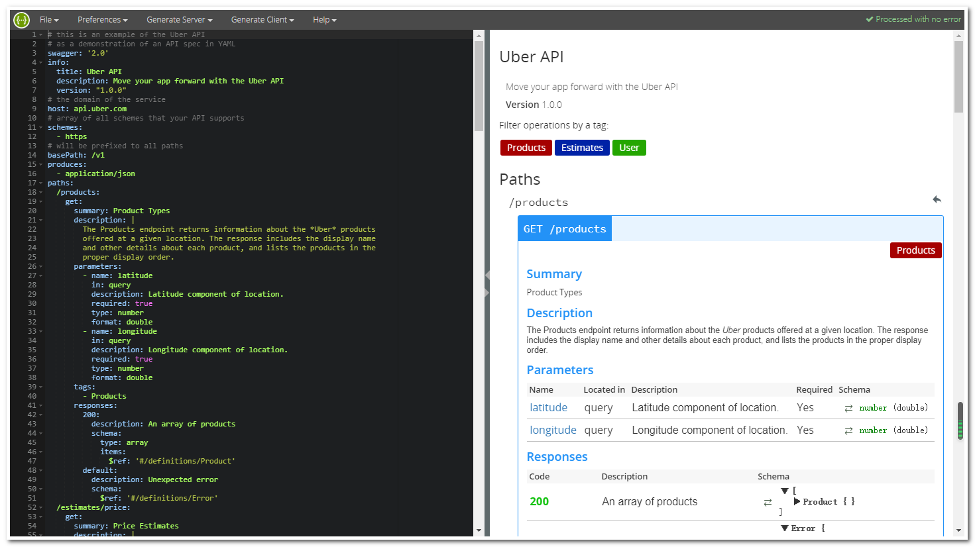Click the 200 response code
Screen dimensions: 975x547
click(x=540, y=502)
